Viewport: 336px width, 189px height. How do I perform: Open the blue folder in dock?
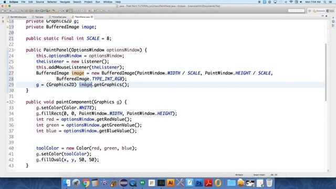coord(231,183)
